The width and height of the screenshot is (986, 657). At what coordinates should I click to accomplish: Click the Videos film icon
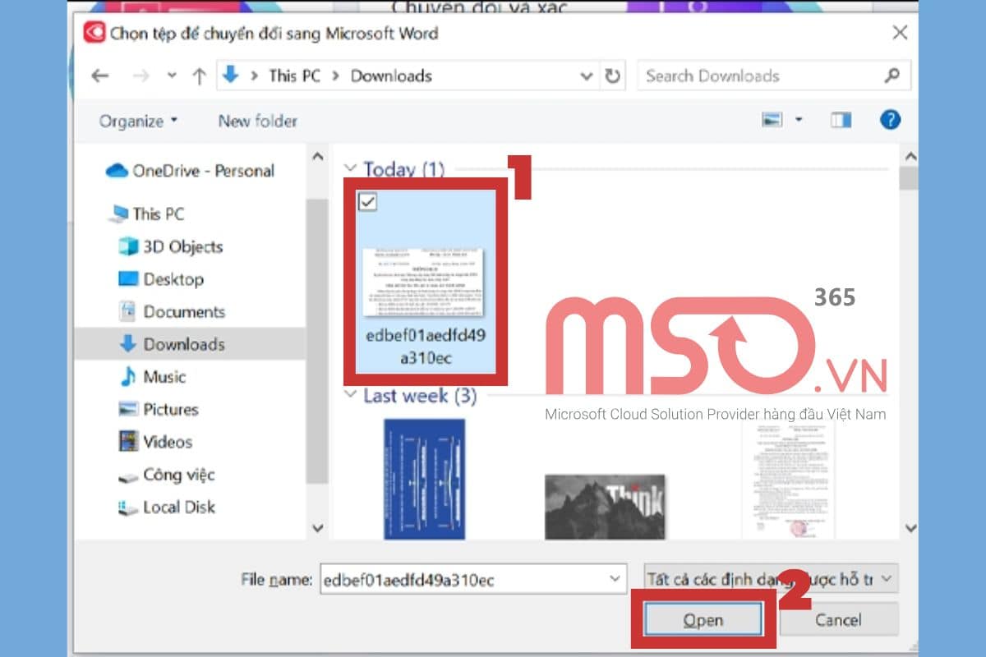[128, 442]
